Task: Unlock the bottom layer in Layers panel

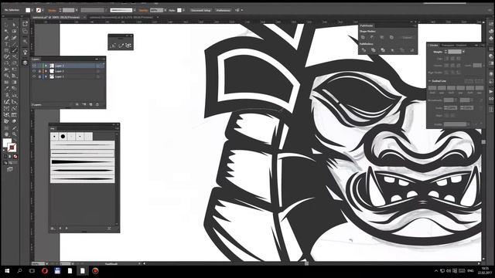Action: pyautogui.click(x=39, y=76)
